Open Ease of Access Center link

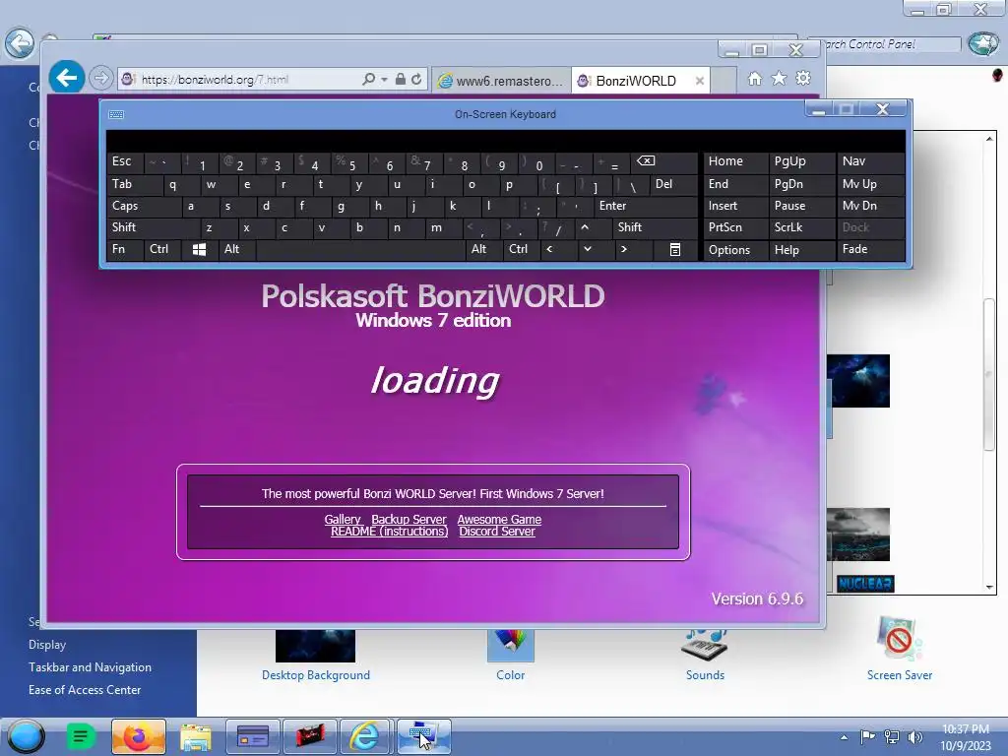85,690
